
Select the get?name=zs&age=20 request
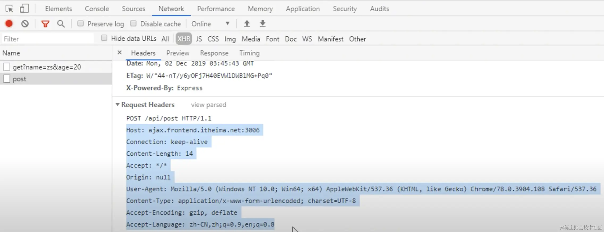point(56,67)
